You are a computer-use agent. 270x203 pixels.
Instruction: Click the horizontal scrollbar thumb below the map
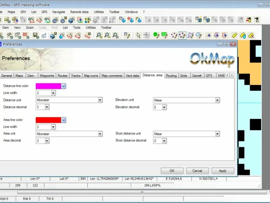tap(142, 192)
